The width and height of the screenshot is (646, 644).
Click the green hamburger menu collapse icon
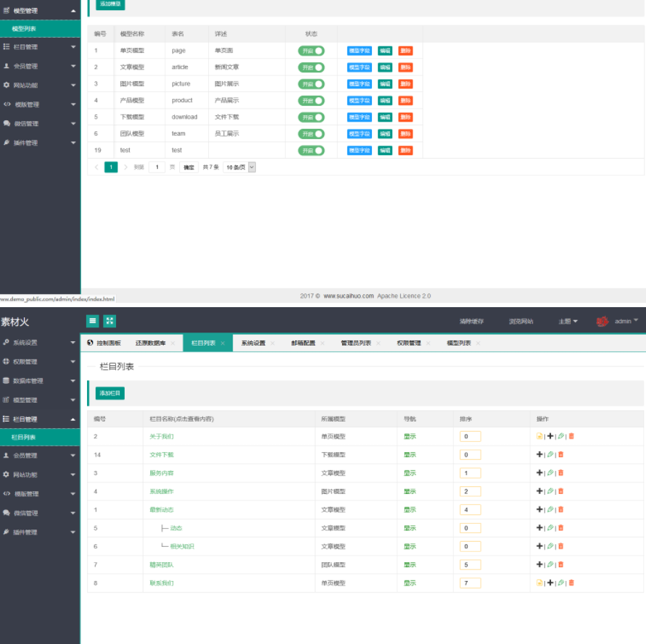93,321
